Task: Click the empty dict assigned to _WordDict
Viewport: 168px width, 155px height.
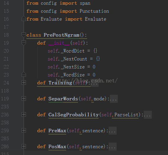Action: pyautogui.click(x=95, y=51)
